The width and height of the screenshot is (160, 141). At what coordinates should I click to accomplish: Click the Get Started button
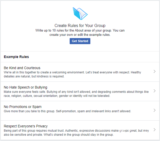point(80,41)
